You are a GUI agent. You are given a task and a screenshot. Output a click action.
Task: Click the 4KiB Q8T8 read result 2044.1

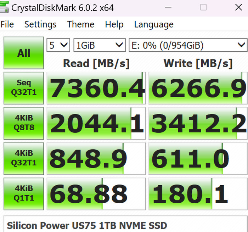96,123
